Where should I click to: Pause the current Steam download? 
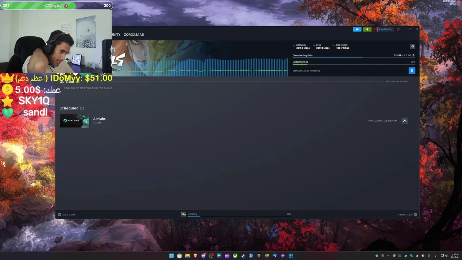[x=412, y=70]
